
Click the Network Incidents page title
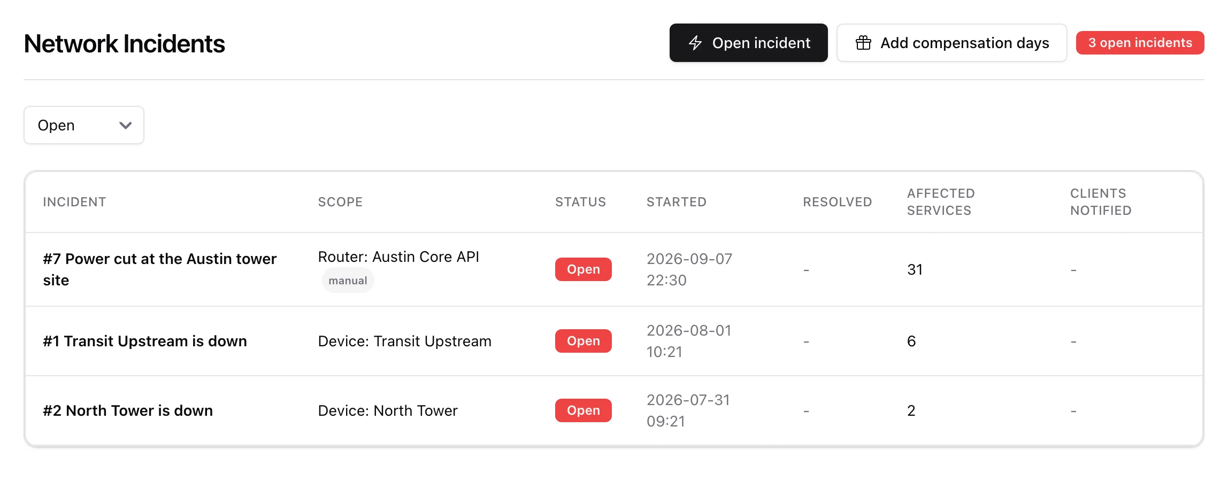(124, 44)
